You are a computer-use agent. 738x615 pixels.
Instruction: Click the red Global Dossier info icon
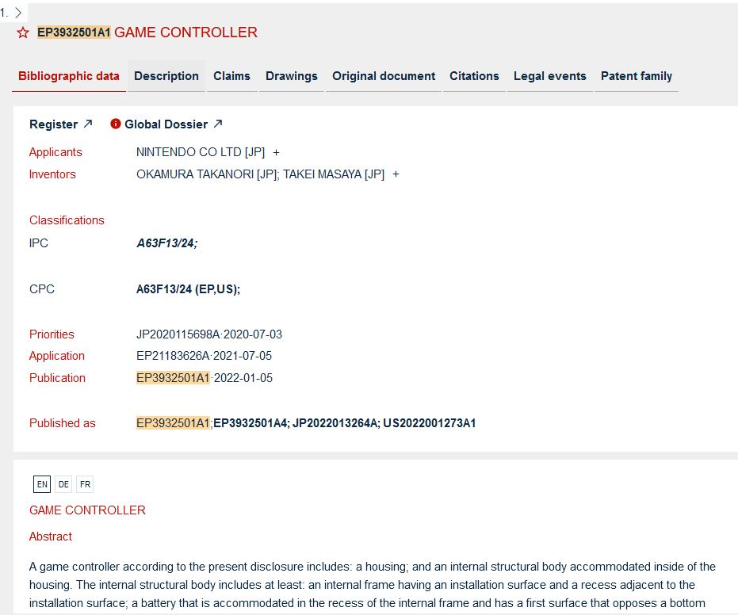(116, 124)
